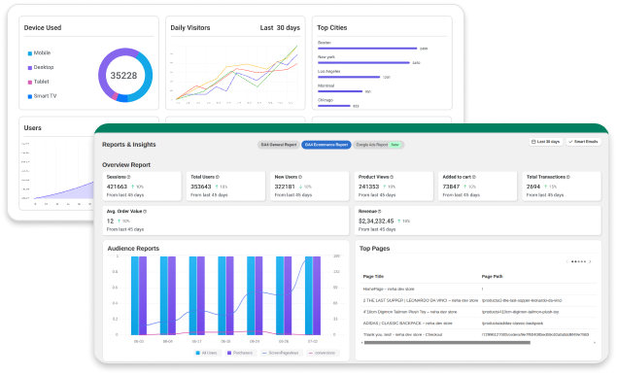Click the Users area chart in background window
The height and width of the screenshot is (375, 617).
click(64, 190)
